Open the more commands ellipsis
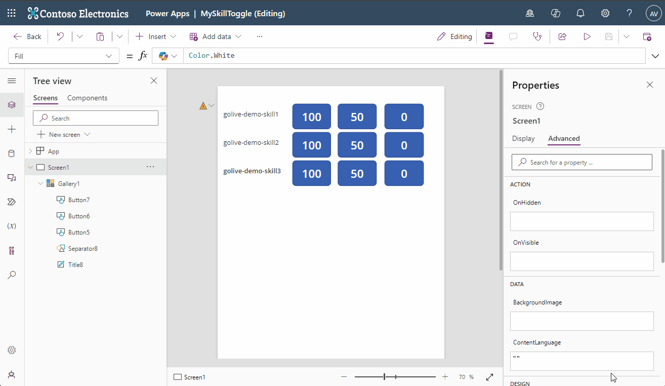 pos(260,36)
